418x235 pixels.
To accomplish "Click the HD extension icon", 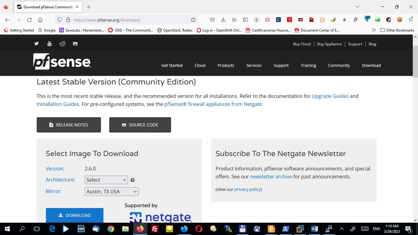I will 300,20.
